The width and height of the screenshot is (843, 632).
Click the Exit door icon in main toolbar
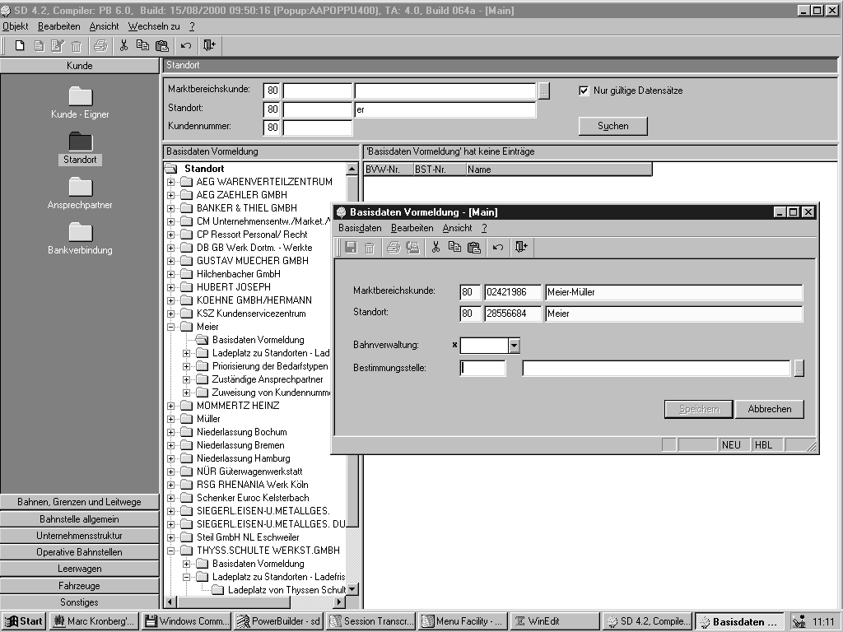(x=209, y=45)
